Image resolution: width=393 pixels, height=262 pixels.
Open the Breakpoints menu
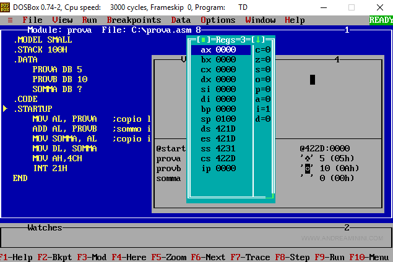tap(134, 20)
